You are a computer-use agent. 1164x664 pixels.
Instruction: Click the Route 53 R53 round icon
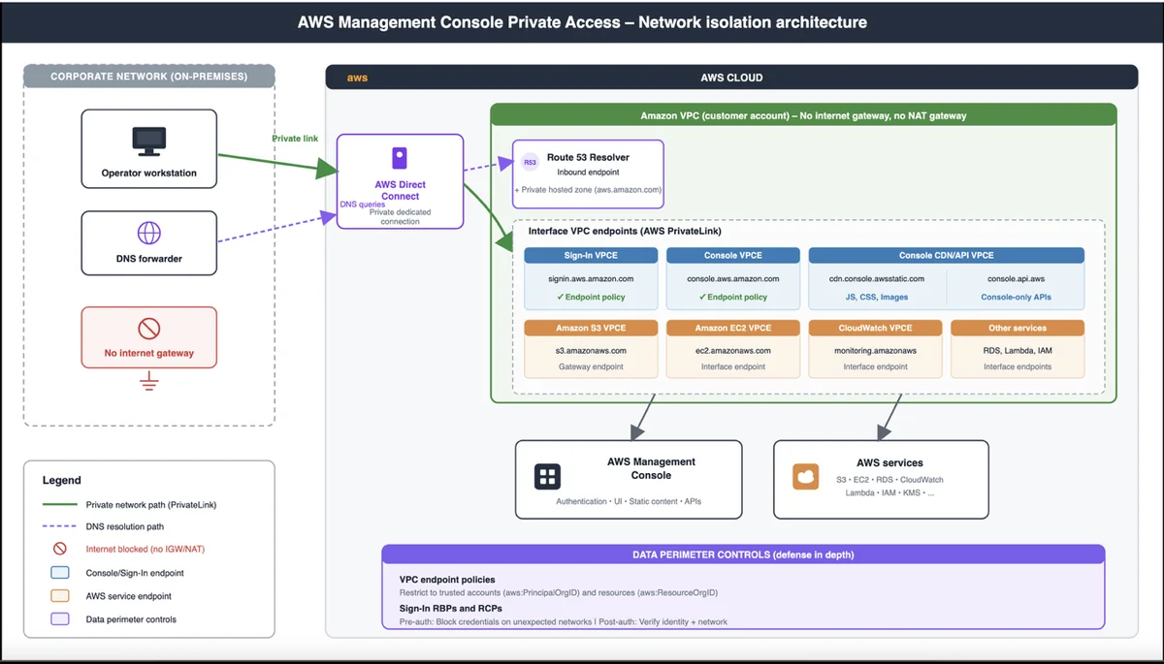point(530,162)
